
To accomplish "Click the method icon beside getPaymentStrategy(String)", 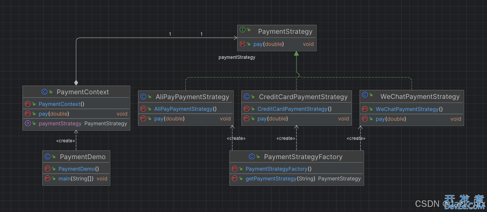I will [235, 178].
